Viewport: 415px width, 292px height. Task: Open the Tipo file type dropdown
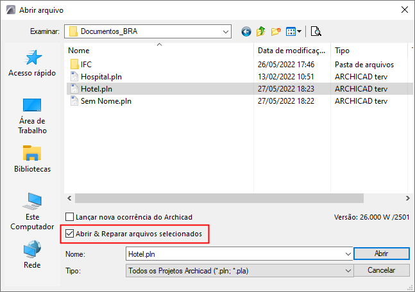click(348, 271)
